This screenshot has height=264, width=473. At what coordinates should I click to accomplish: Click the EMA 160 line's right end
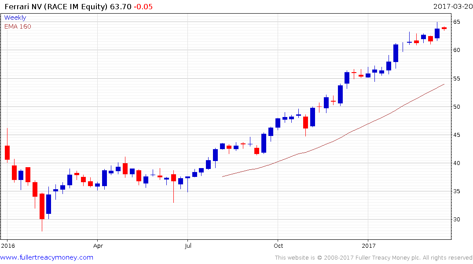tap(444, 84)
